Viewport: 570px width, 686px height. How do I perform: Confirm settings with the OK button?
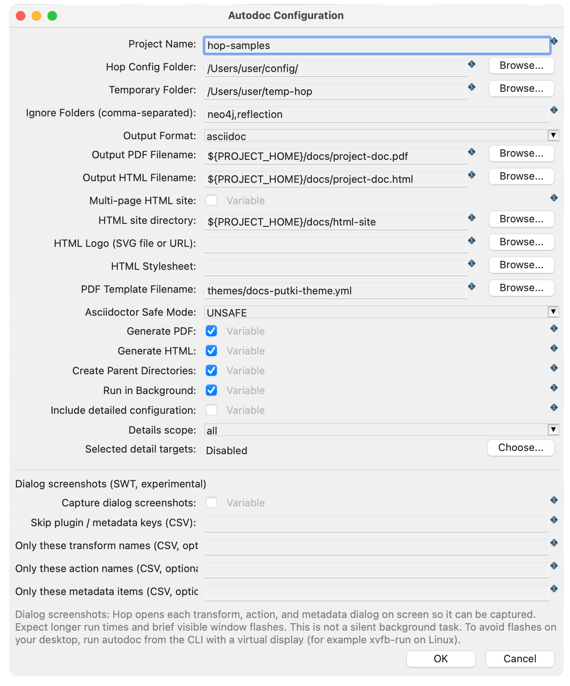click(x=441, y=659)
